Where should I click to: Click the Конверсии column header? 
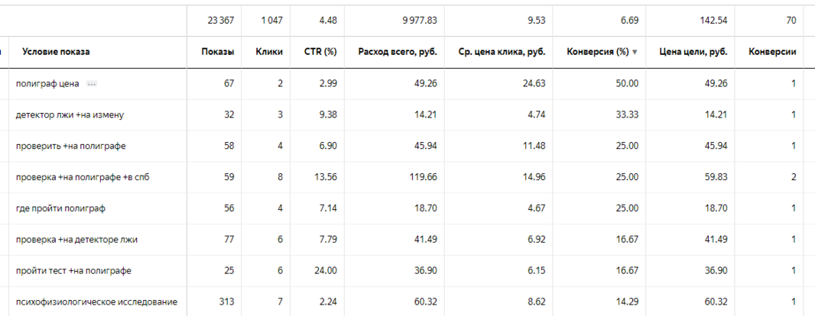coord(772,52)
